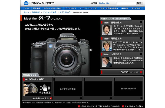The width and height of the screenshot is (165, 108).
Task: Open the サポート・お問い合わせ nav item
Action: click(x=52, y=8)
